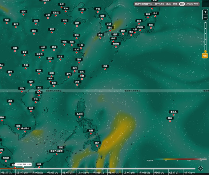The image size is (209, 175).
Task: Switch to the 歐洲中期預報中心 model
Action: [x=144, y=4]
